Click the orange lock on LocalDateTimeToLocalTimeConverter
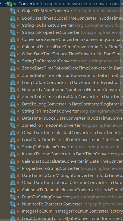The width and height of the screenshot is (123, 221). 18,18
